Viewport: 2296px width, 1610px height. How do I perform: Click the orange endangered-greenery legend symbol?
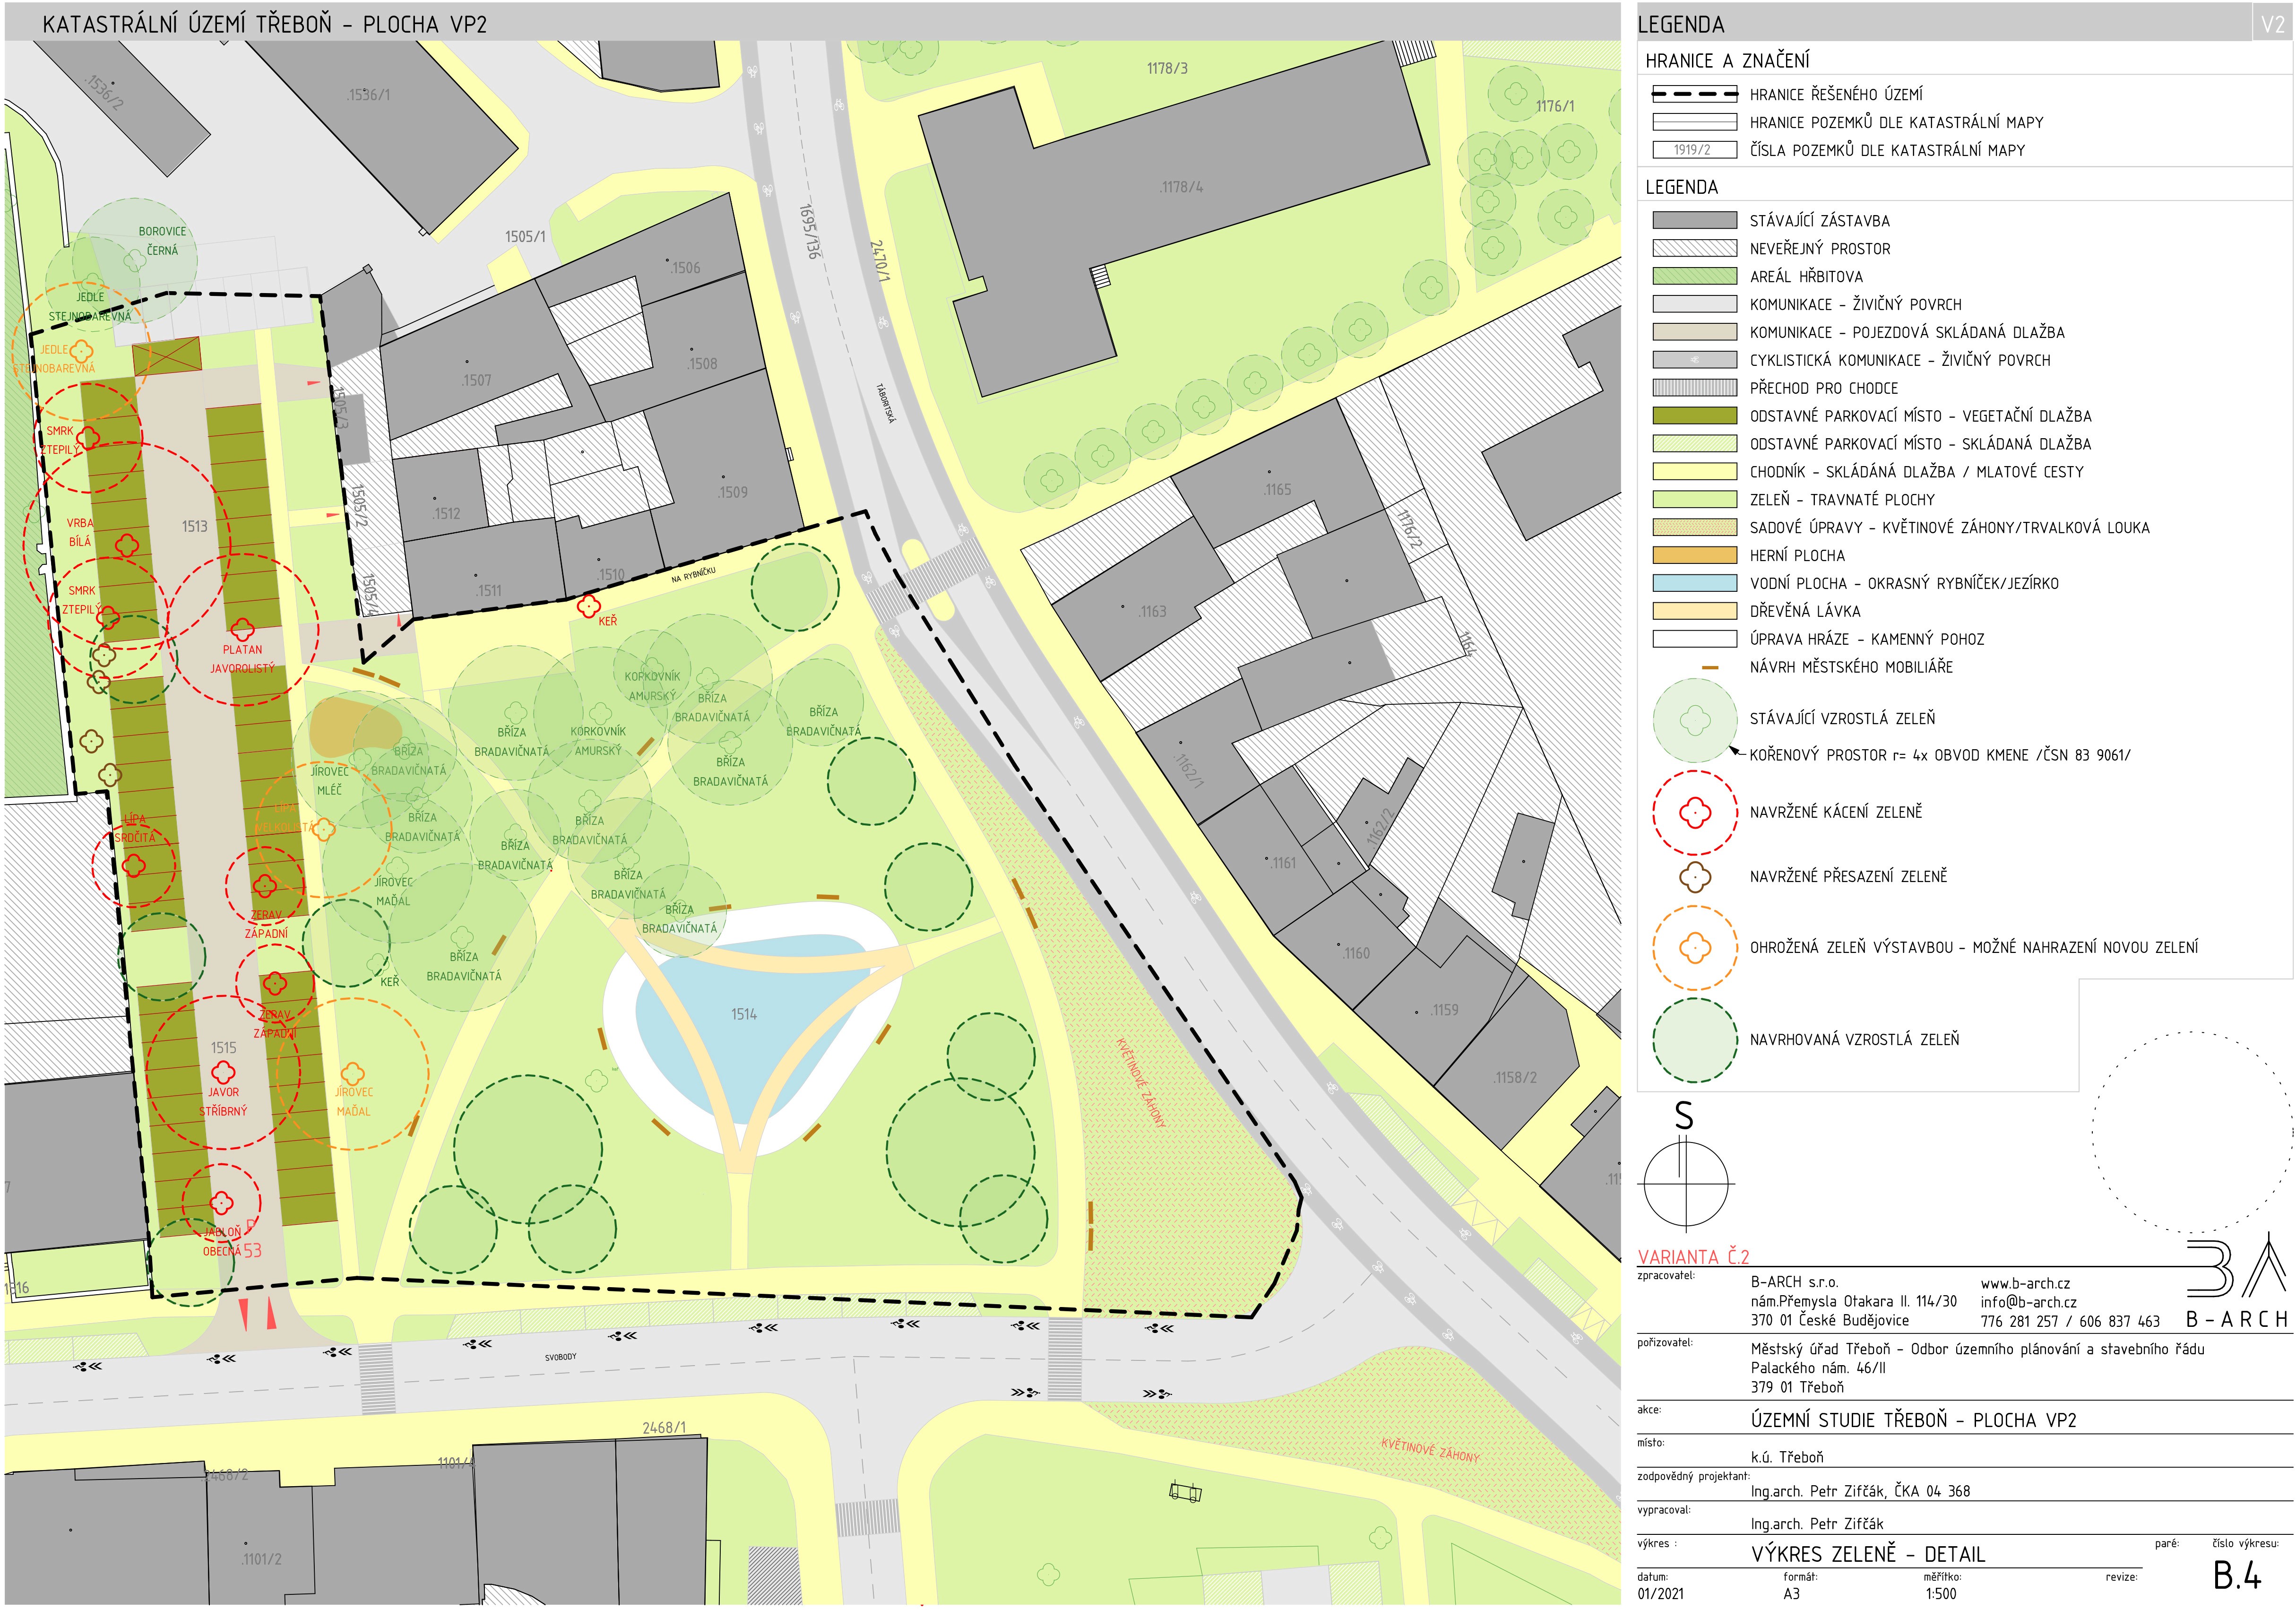coord(1694,948)
